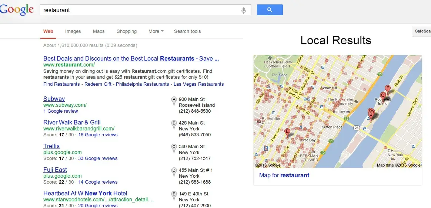Image resolution: width=431 pixels, height=208 pixels.
Task: Open the 18 Google reviews link
Action: pos(98,135)
